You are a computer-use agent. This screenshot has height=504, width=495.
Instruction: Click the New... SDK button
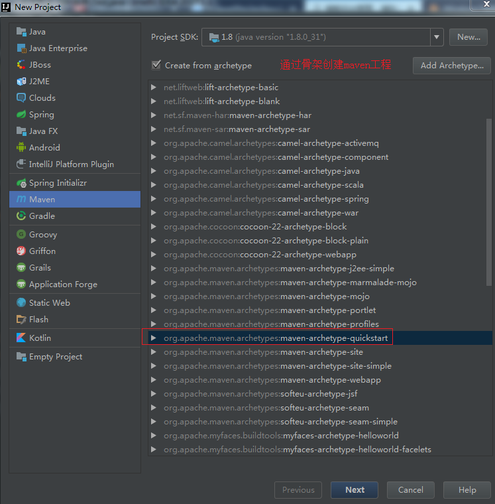pyautogui.click(x=468, y=37)
